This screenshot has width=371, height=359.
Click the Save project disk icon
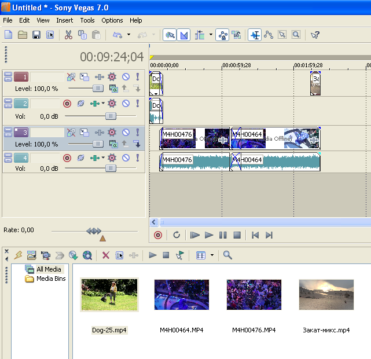(36, 35)
